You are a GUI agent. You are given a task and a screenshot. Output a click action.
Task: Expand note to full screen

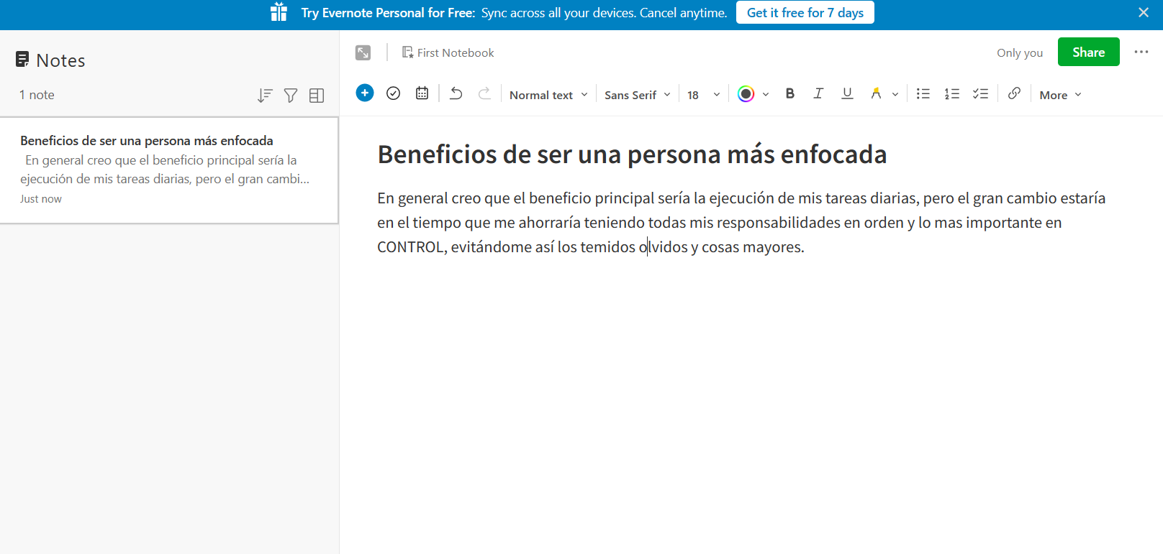[x=363, y=52]
